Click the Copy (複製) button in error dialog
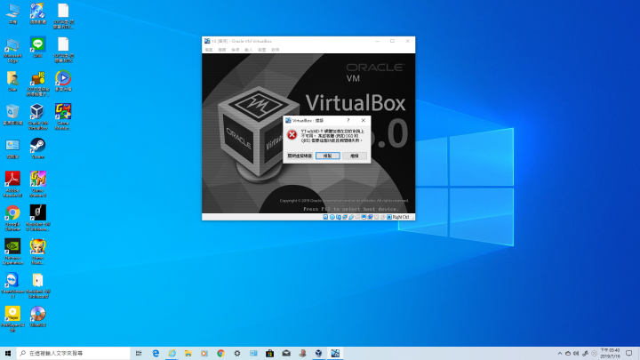 (327, 156)
